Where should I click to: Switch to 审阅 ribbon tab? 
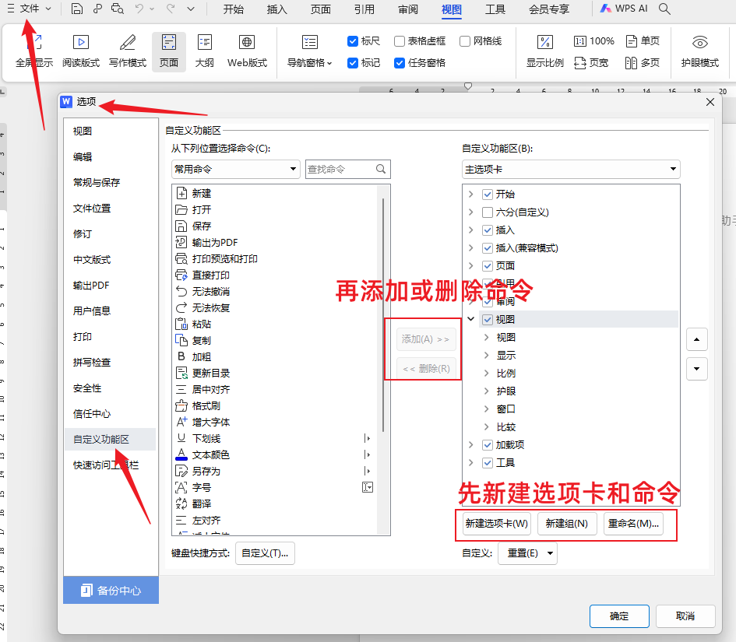(x=408, y=9)
